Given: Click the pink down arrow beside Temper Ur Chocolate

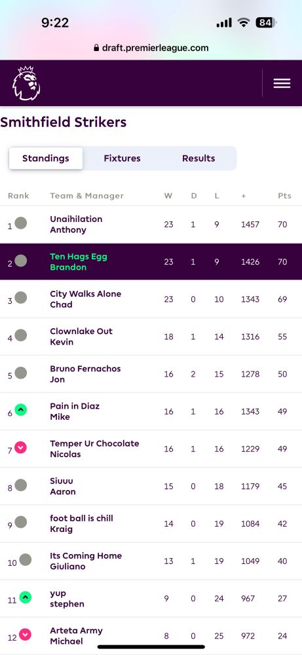Looking at the screenshot, I should 21,448.
